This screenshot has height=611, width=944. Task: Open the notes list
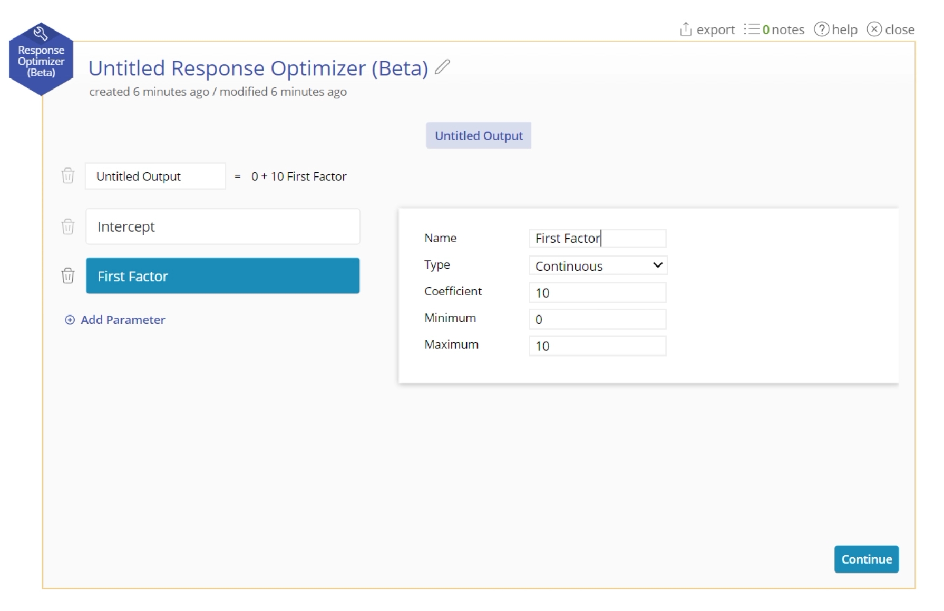point(774,29)
